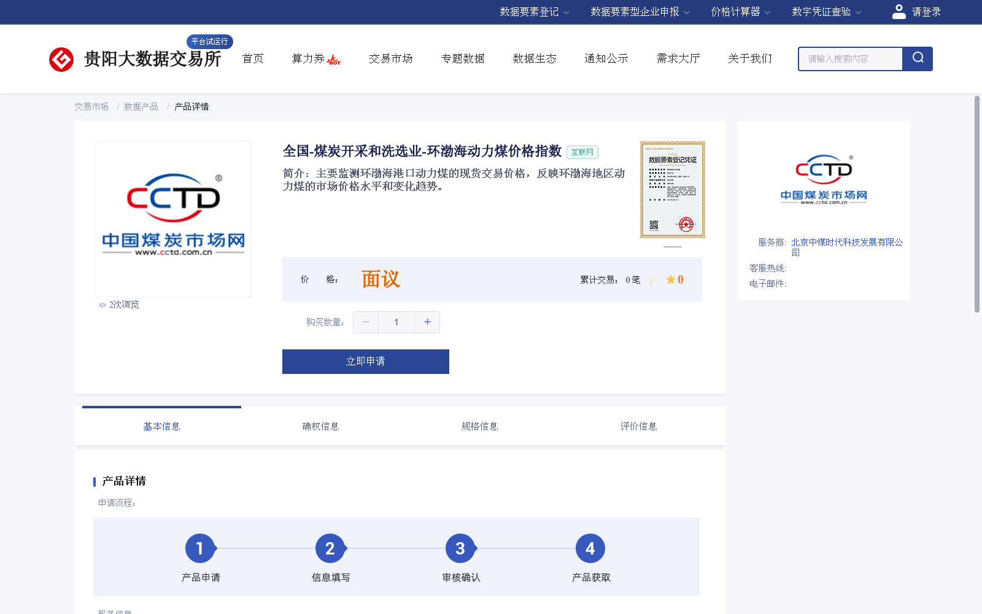Image resolution: width=982 pixels, height=614 pixels.
Task: Click step 1 circle 产品申请
Action: (200, 548)
